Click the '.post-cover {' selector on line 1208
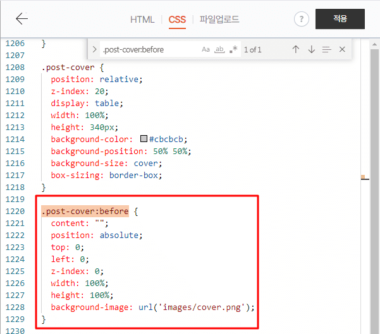The width and height of the screenshot is (380, 334). coord(73,68)
